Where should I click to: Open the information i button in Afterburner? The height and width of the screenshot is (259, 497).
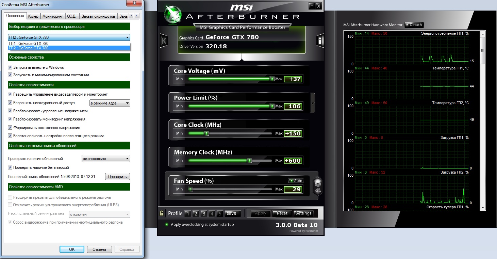click(x=320, y=41)
